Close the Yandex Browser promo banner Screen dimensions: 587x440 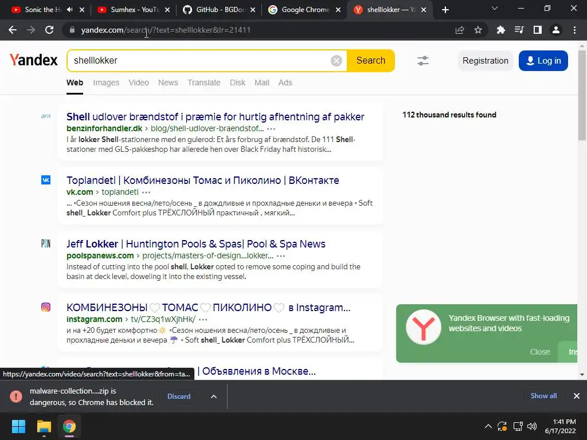540,352
